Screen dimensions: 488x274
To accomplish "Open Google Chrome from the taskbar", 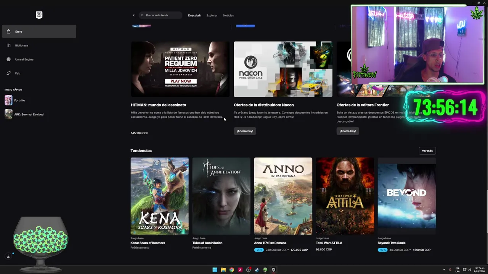I will [231, 270].
